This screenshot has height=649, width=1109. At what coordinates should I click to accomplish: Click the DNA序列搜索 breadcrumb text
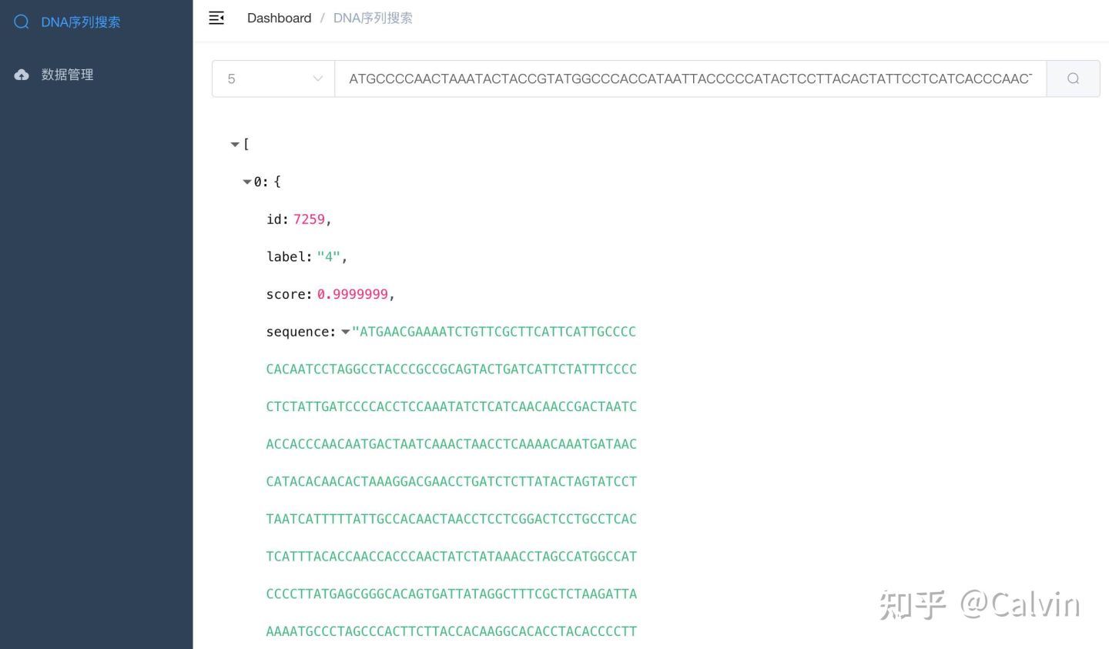[x=373, y=18]
